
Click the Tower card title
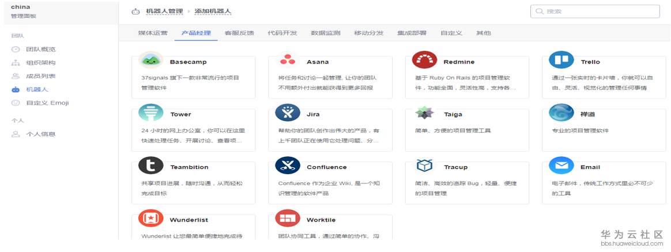tap(181, 114)
